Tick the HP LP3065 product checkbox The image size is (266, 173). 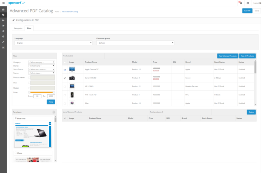[x=65, y=86]
